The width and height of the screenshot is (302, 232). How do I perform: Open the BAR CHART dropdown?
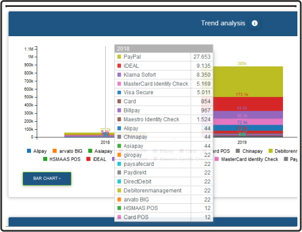point(47,179)
